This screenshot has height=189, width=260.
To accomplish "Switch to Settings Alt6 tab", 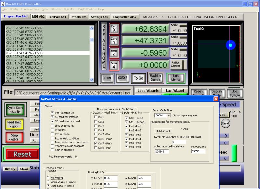I will pos(99,17).
